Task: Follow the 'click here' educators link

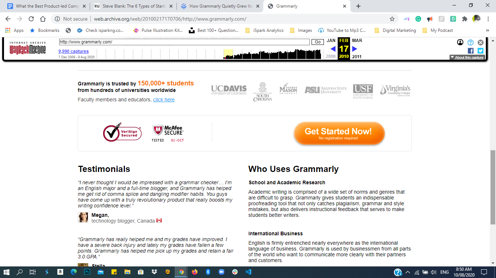Action: pyautogui.click(x=164, y=100)
